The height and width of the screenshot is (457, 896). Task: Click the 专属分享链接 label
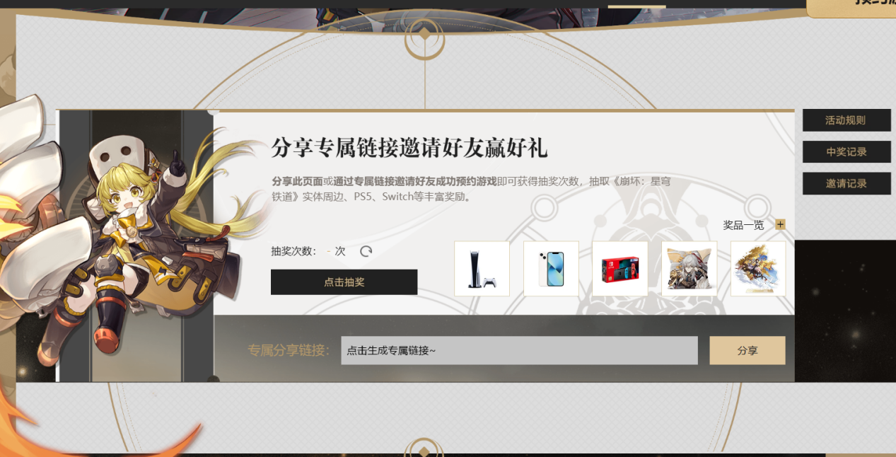pyautogui.click(x=289, y=350)
